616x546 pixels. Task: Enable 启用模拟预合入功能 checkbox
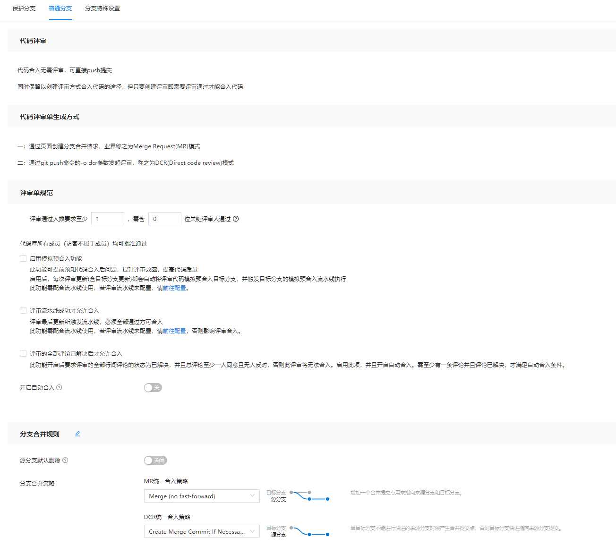pos(23,258)
